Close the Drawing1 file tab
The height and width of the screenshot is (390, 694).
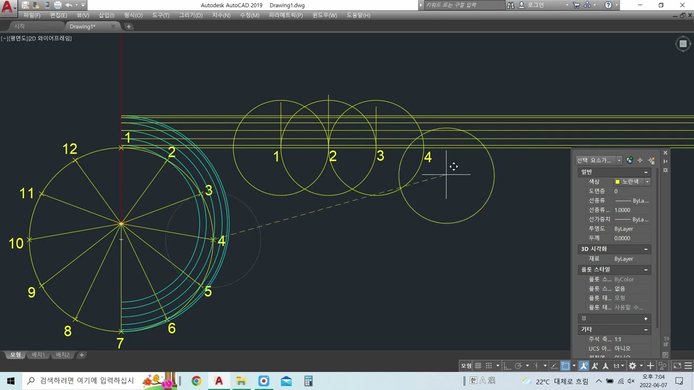click(x=113, y=26)
